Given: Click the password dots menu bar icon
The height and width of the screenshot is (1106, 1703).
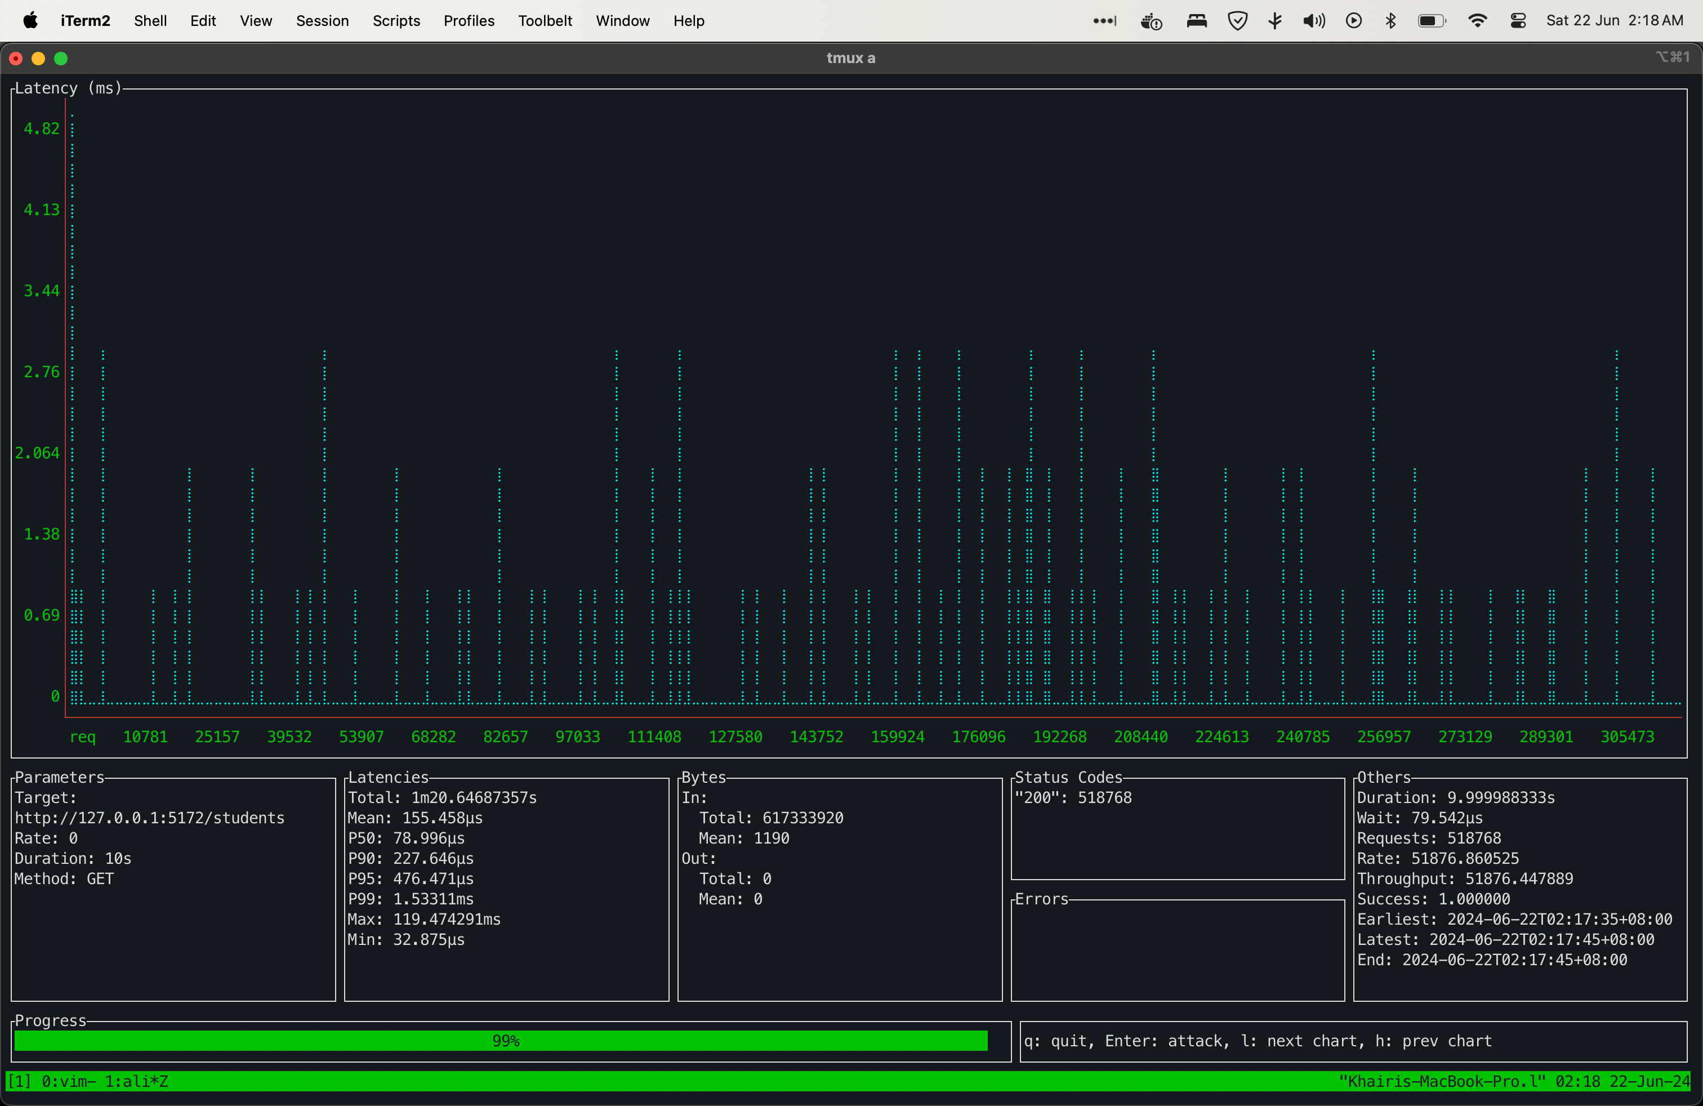Looking at the screenshot, I should 1104,21.
